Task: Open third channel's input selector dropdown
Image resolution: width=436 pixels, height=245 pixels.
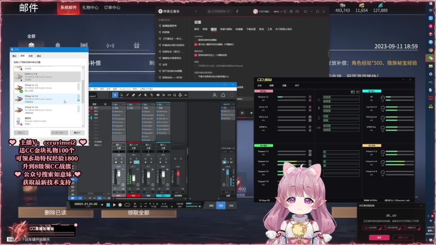Action: point(148,145)
